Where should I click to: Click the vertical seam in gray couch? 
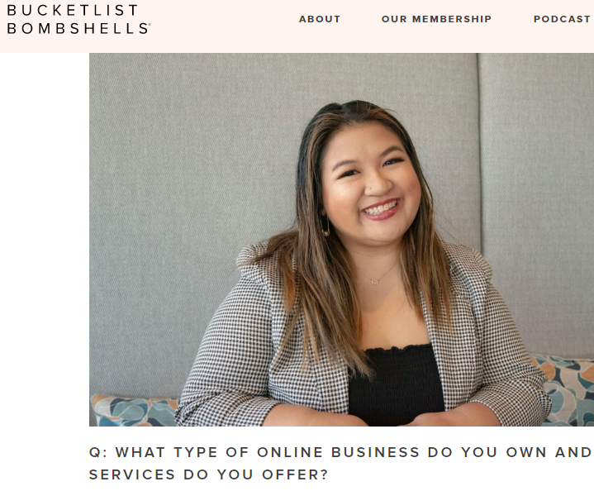pos(480,151)
